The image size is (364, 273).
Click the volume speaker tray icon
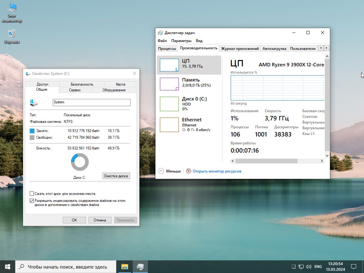(308, 267)
